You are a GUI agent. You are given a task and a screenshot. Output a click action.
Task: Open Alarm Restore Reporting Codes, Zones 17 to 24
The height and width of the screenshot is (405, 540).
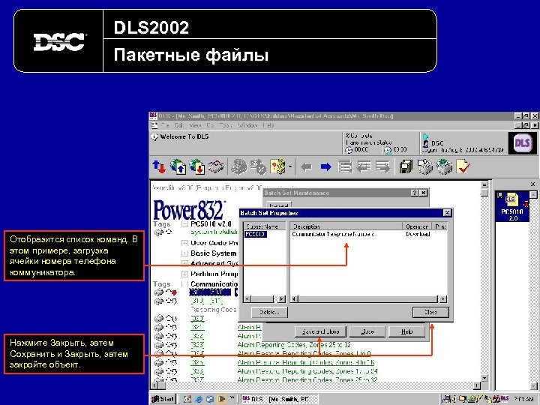pyautogui.click(x=307, y=371)
